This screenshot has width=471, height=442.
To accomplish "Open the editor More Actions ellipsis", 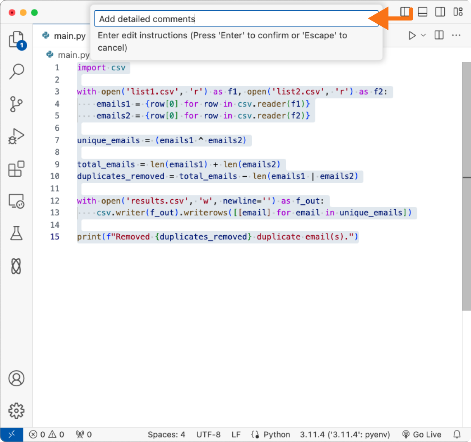I will click(456, 35).
